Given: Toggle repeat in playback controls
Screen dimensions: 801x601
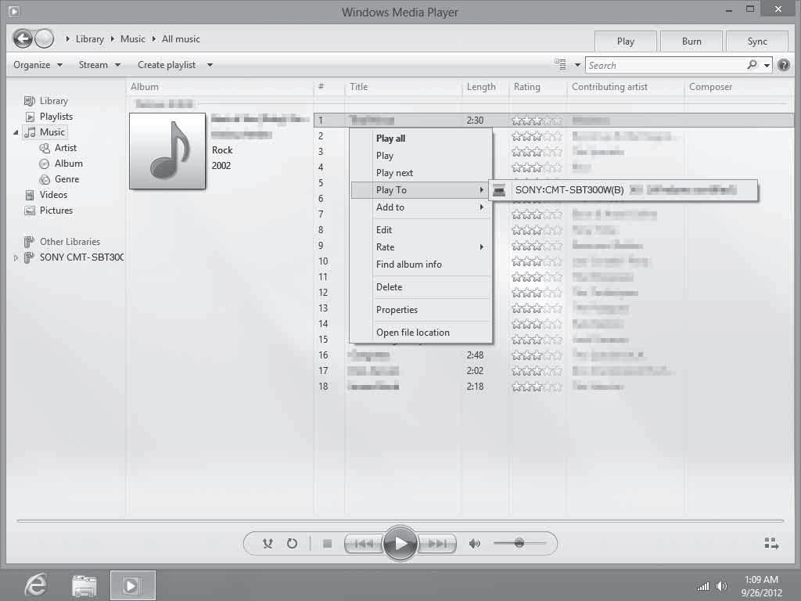Looking at the screenshot, I should 293,543.
